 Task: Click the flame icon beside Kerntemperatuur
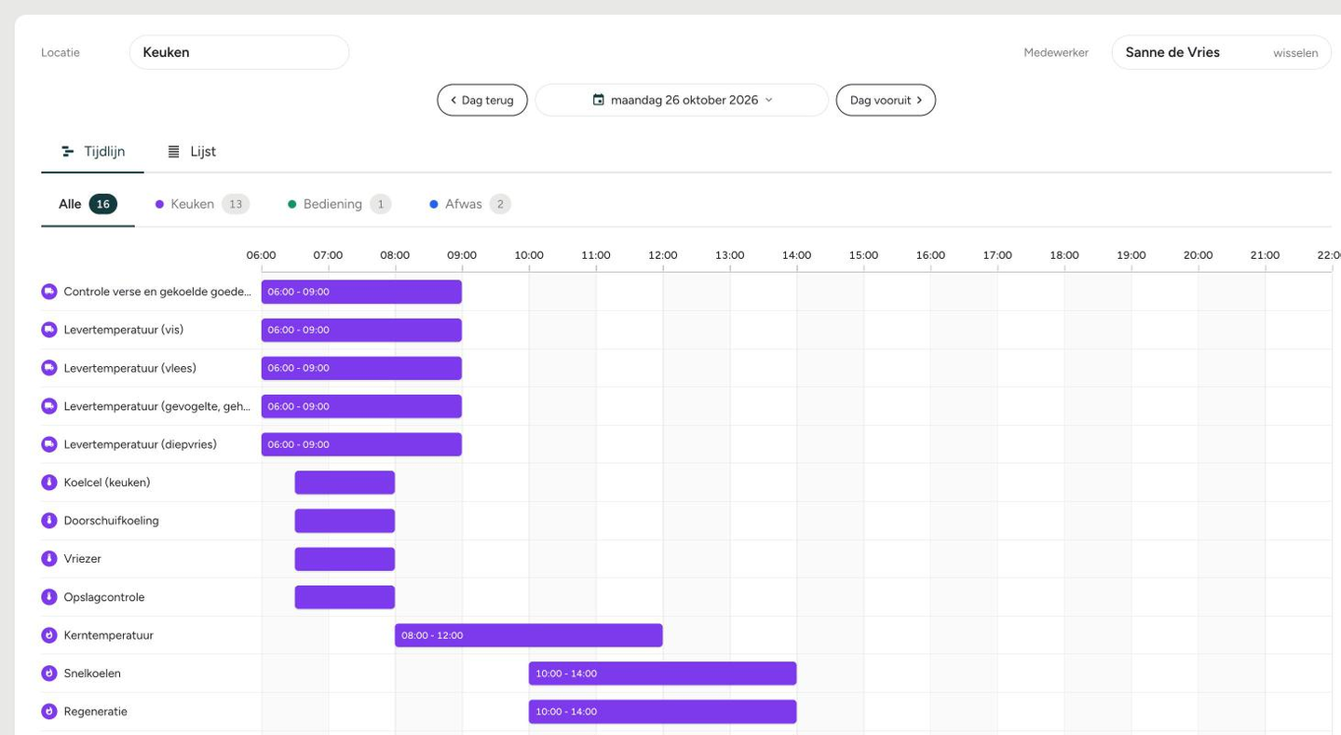pyautogui.click(x=49, y=635)
